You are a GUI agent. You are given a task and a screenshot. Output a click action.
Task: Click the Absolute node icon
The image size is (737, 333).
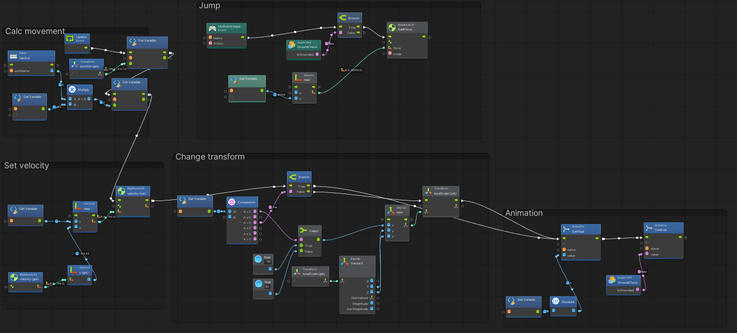555,301
